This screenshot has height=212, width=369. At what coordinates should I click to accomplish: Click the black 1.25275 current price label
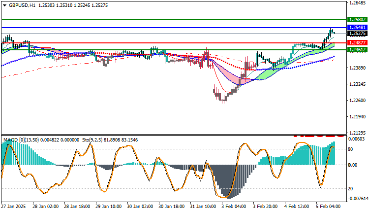[357, 34]
